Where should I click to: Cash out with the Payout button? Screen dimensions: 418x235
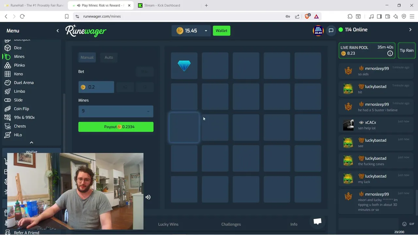(x=116, y=127)
